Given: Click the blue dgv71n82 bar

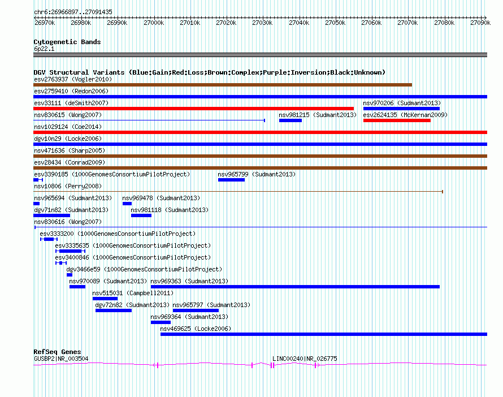Looking at the screenshot, I should [51, 215].
